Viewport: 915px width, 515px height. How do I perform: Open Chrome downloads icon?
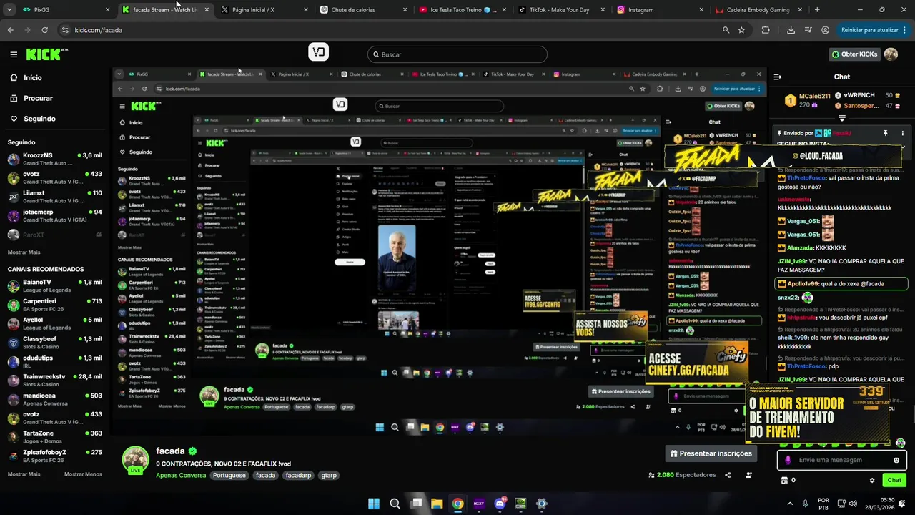[x=791, y=30]
